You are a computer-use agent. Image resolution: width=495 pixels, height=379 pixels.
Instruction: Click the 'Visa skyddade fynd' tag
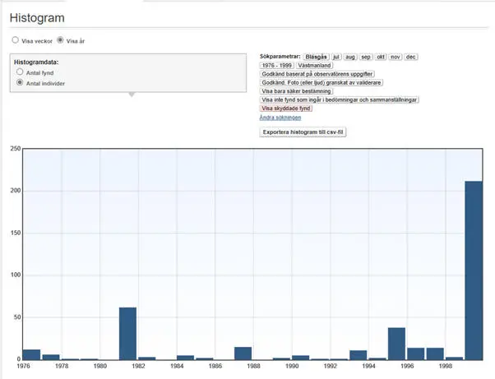click(x=285, y=109)
